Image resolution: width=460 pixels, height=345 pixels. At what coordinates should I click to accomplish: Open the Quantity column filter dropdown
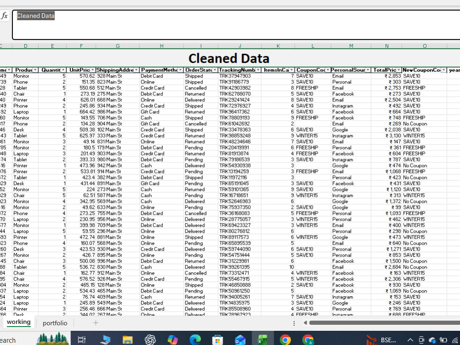click(x=63, y=70)
